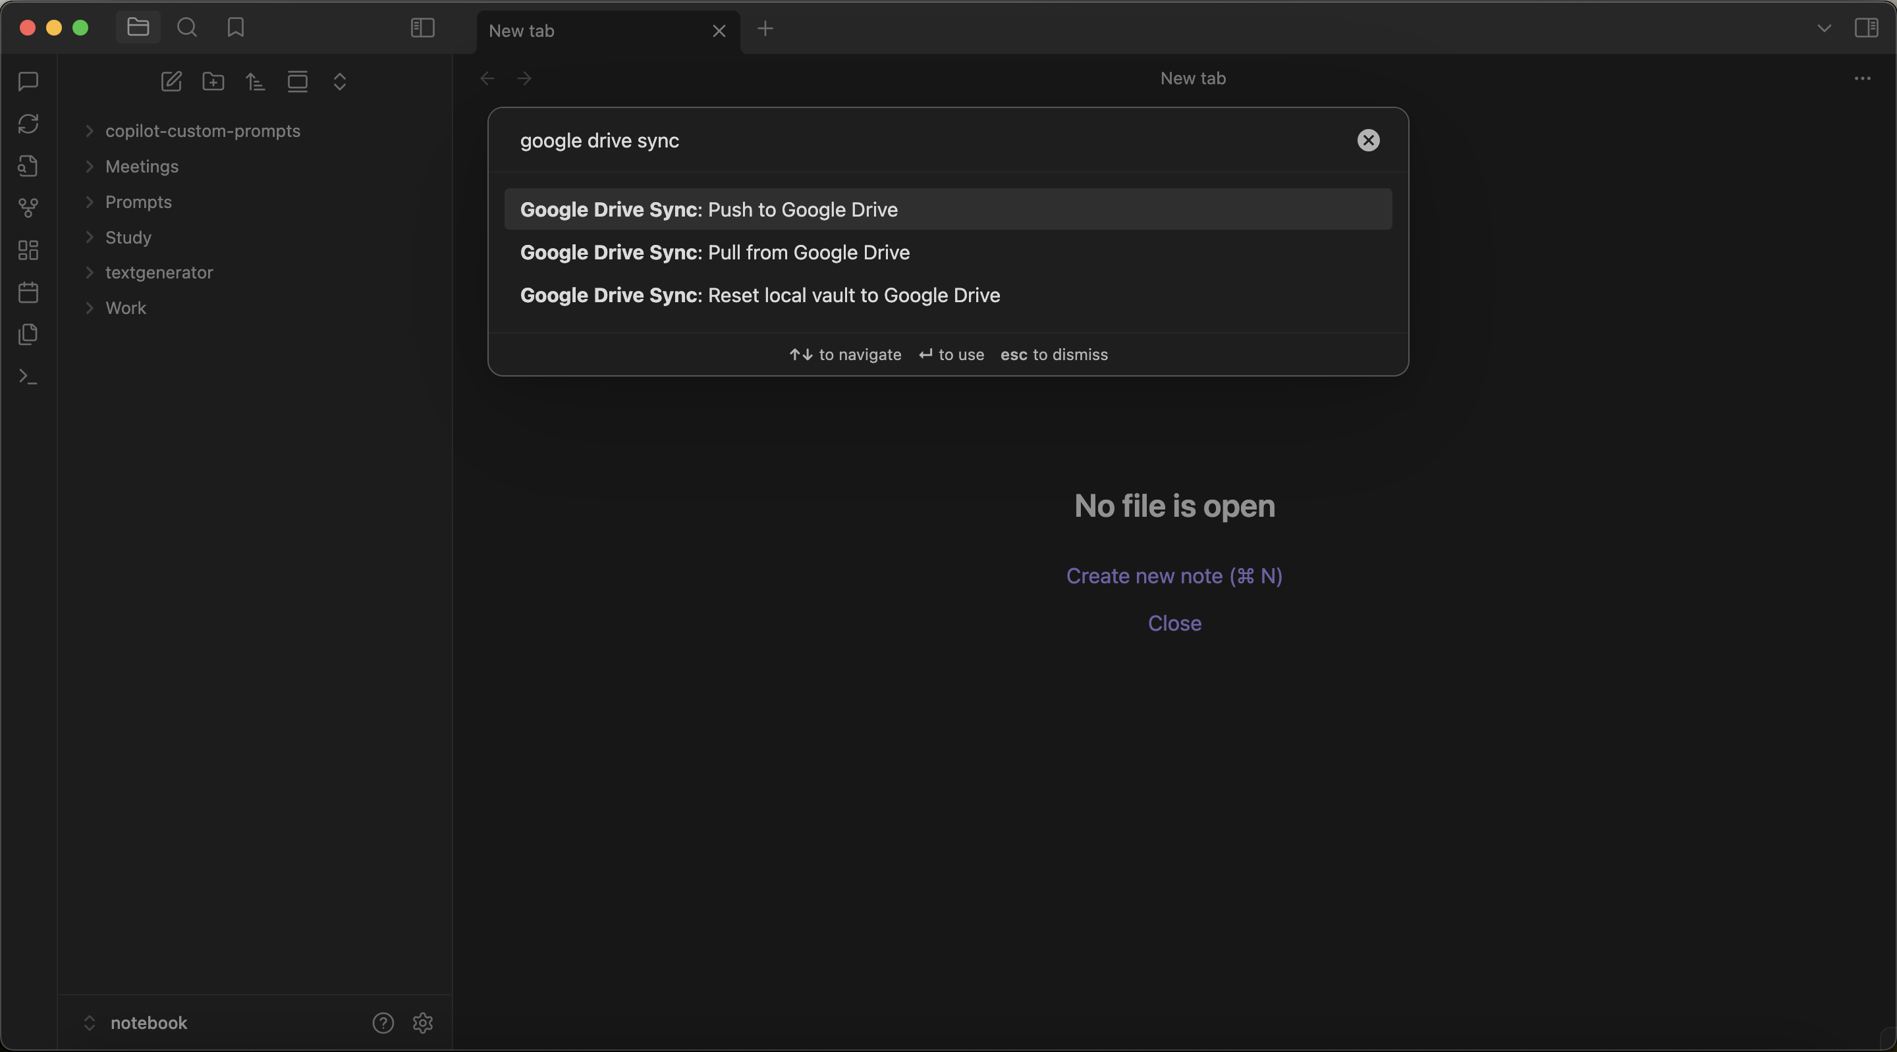The height and width of the screenshot is (1052, 1897).
Task: Add a new tab with plus icon
Action: pyautogui.click(x=765, y=29)
